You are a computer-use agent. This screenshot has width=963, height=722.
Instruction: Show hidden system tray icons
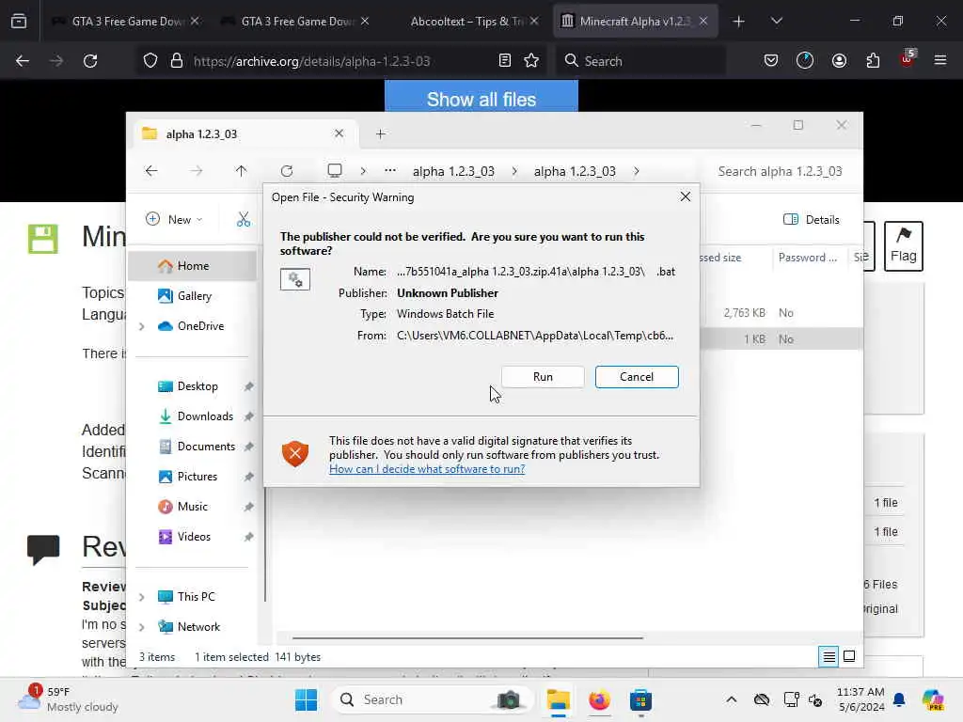(731, 699)
